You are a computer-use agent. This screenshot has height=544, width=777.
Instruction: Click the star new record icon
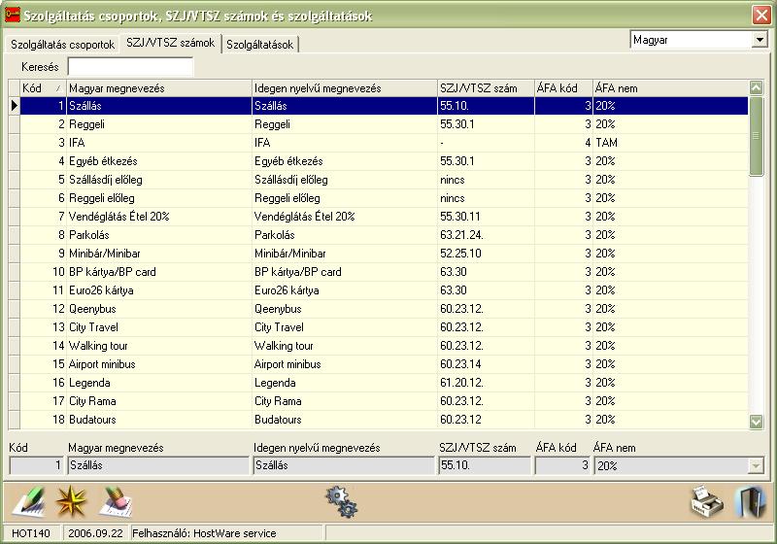71,501
